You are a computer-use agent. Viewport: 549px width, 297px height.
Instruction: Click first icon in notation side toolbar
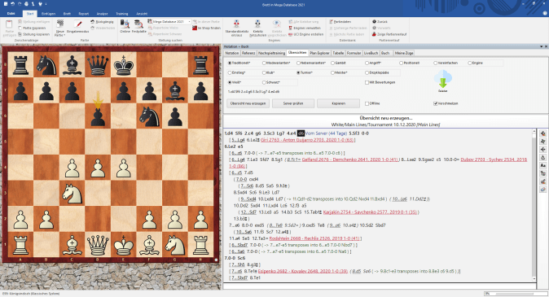(x=543, y=133)
